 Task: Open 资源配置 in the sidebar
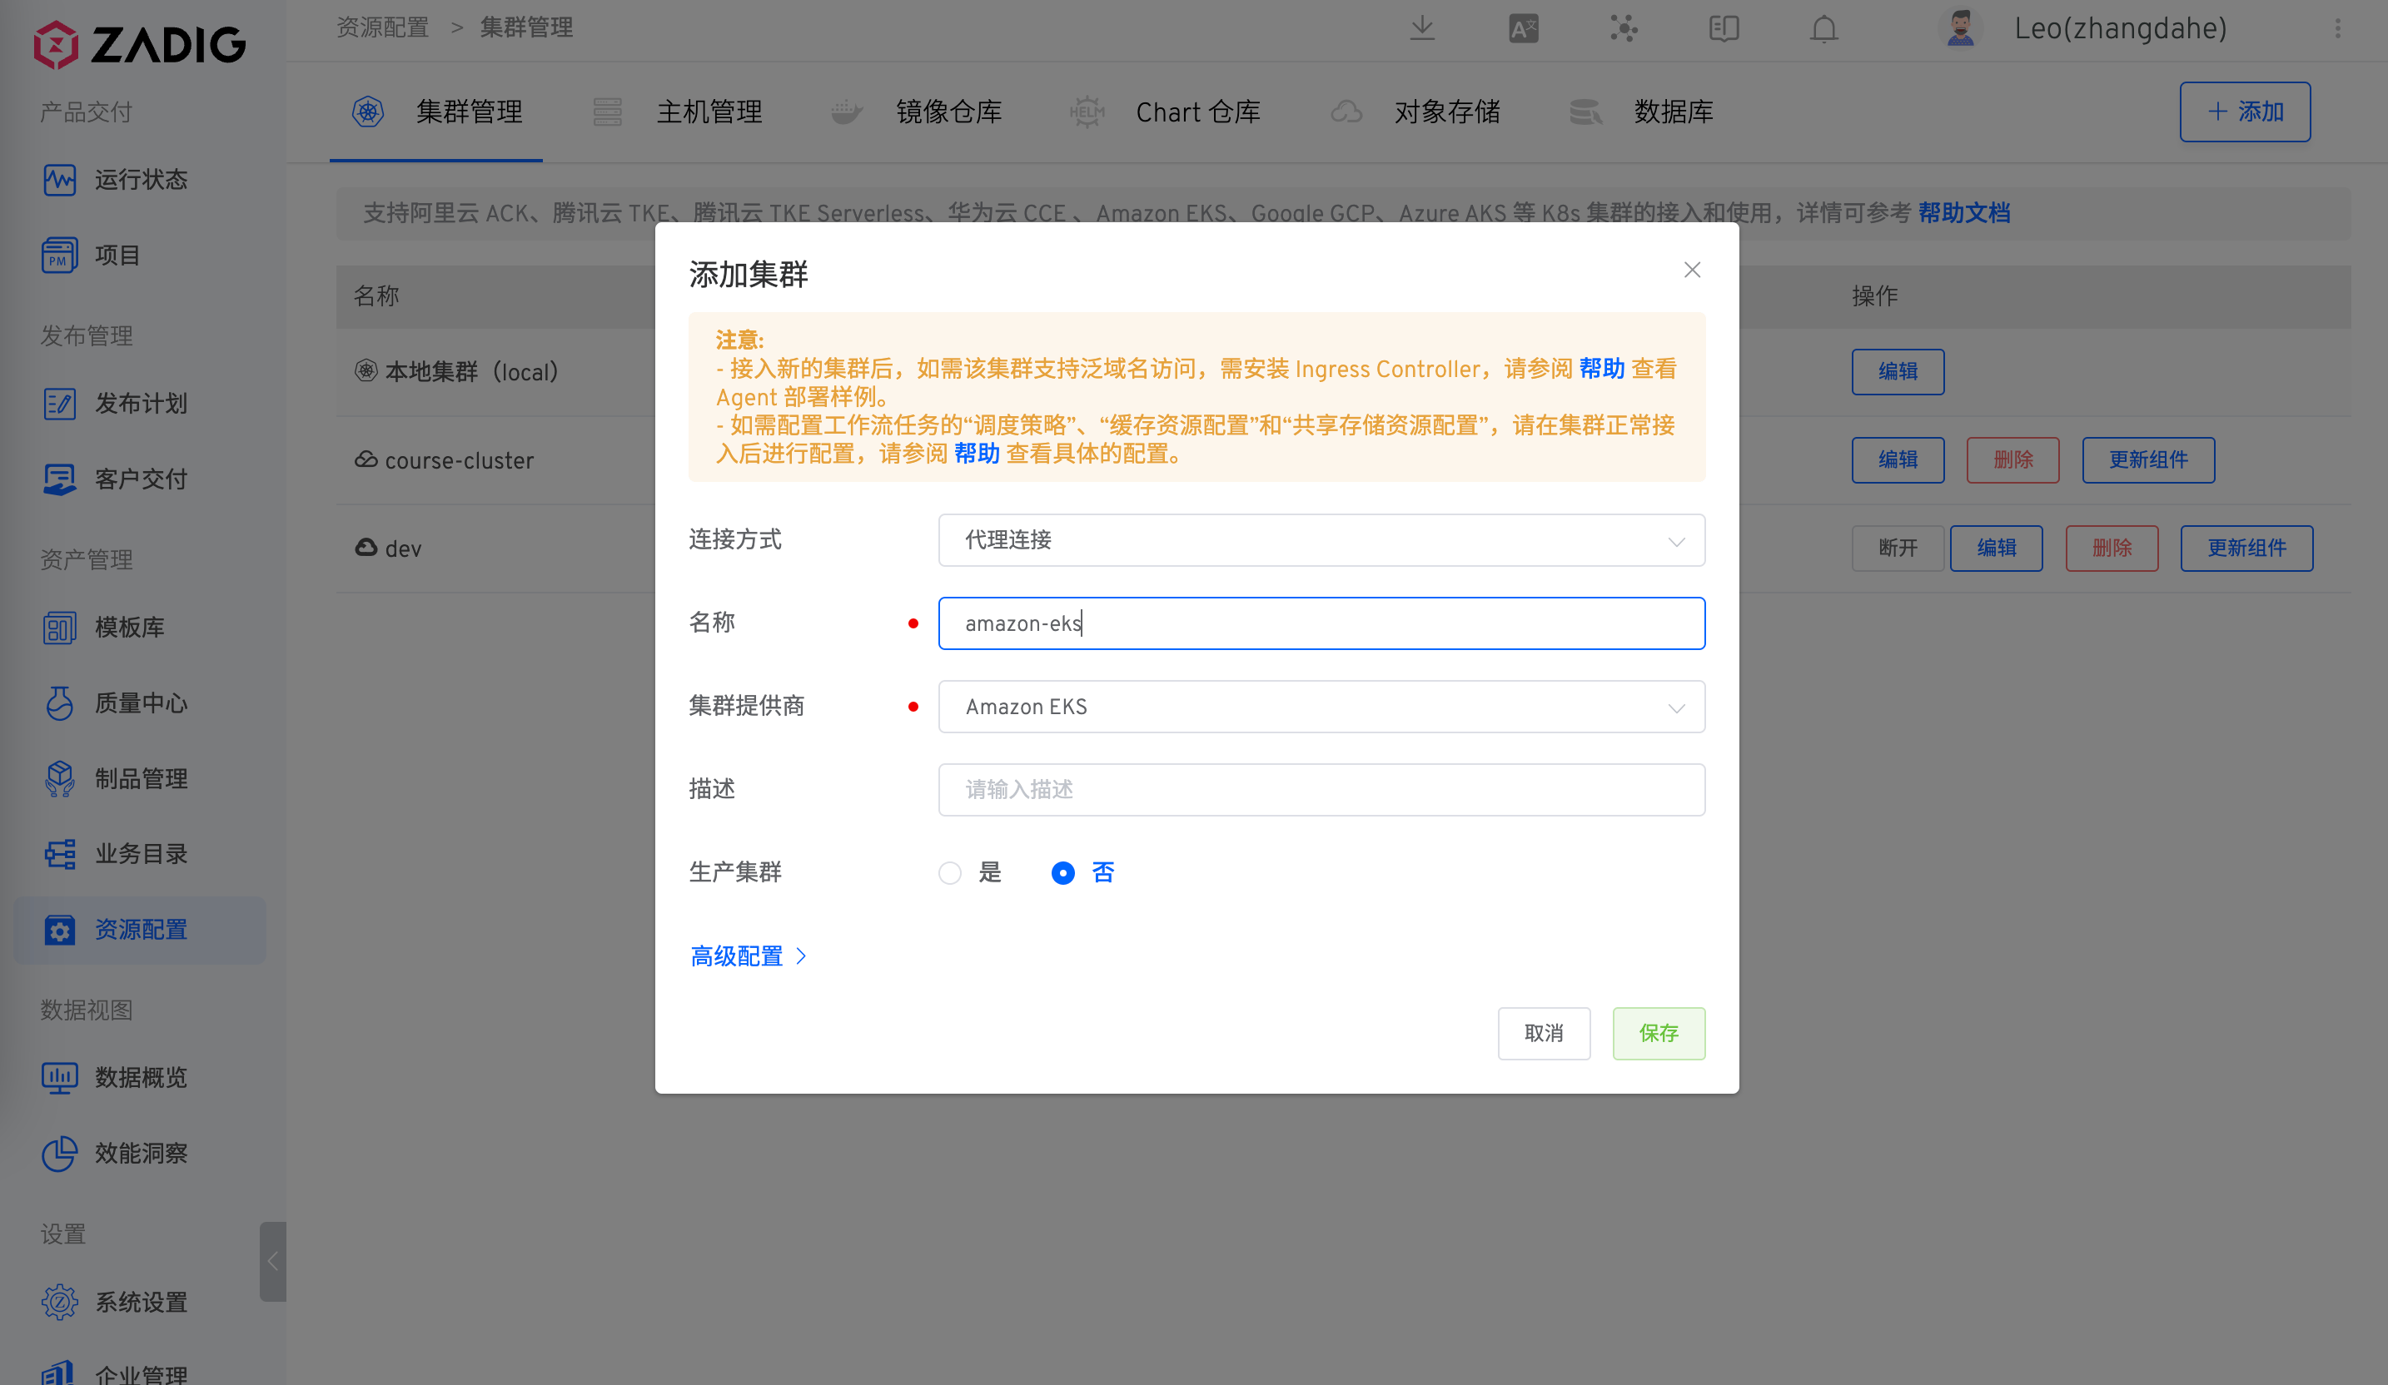point(140,930)
